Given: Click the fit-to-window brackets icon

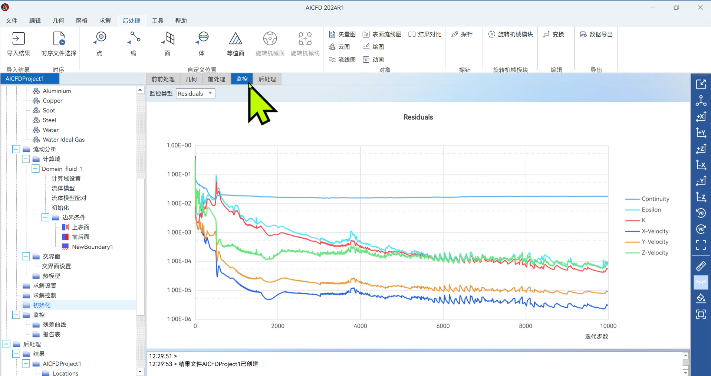Looking at the screenshot, I should [701, 245].
